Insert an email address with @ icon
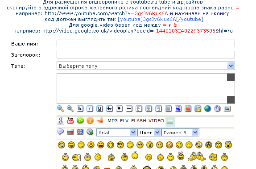 (x=217, y=109)
